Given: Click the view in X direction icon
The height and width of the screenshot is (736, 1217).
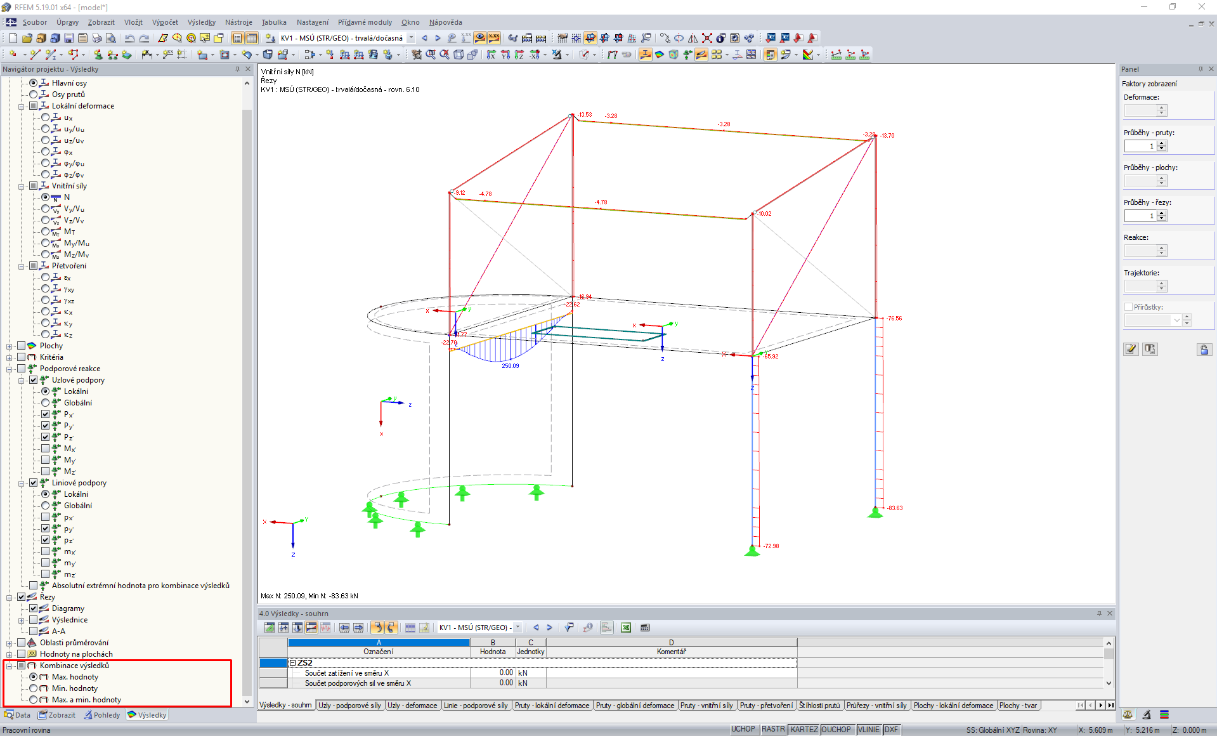Looking at the screenshot, I should tap(491, 55).
